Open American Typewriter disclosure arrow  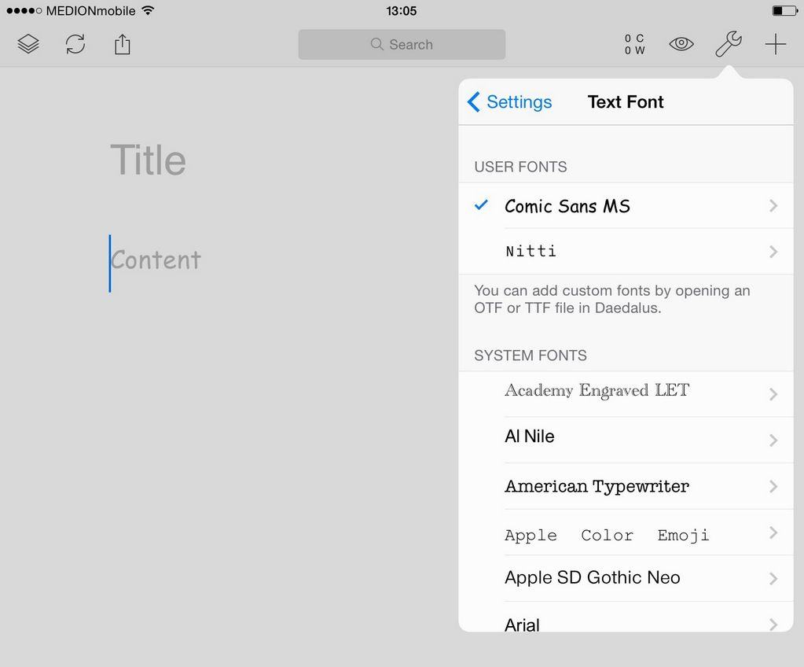[x=773, y=486]
